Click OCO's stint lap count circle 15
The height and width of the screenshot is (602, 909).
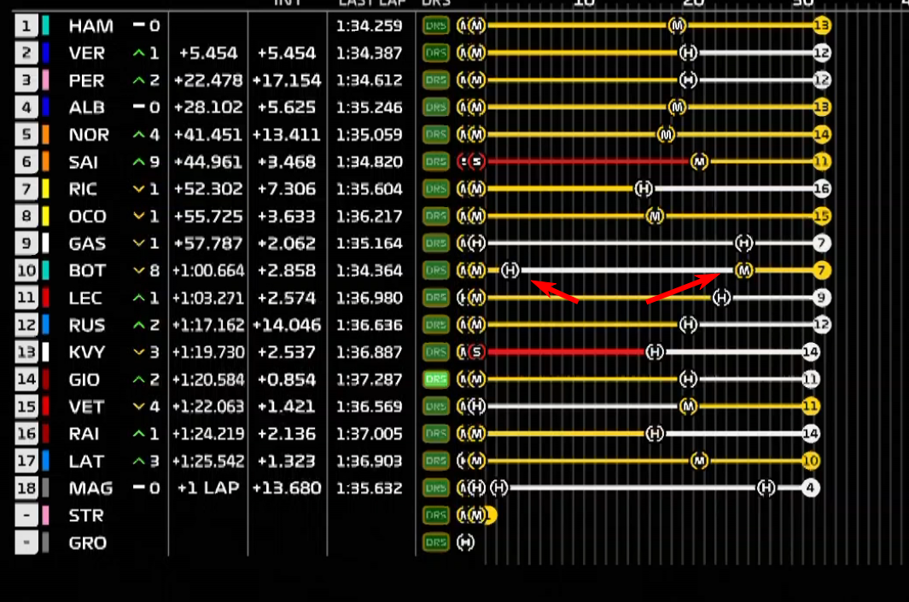click(821, 216)
